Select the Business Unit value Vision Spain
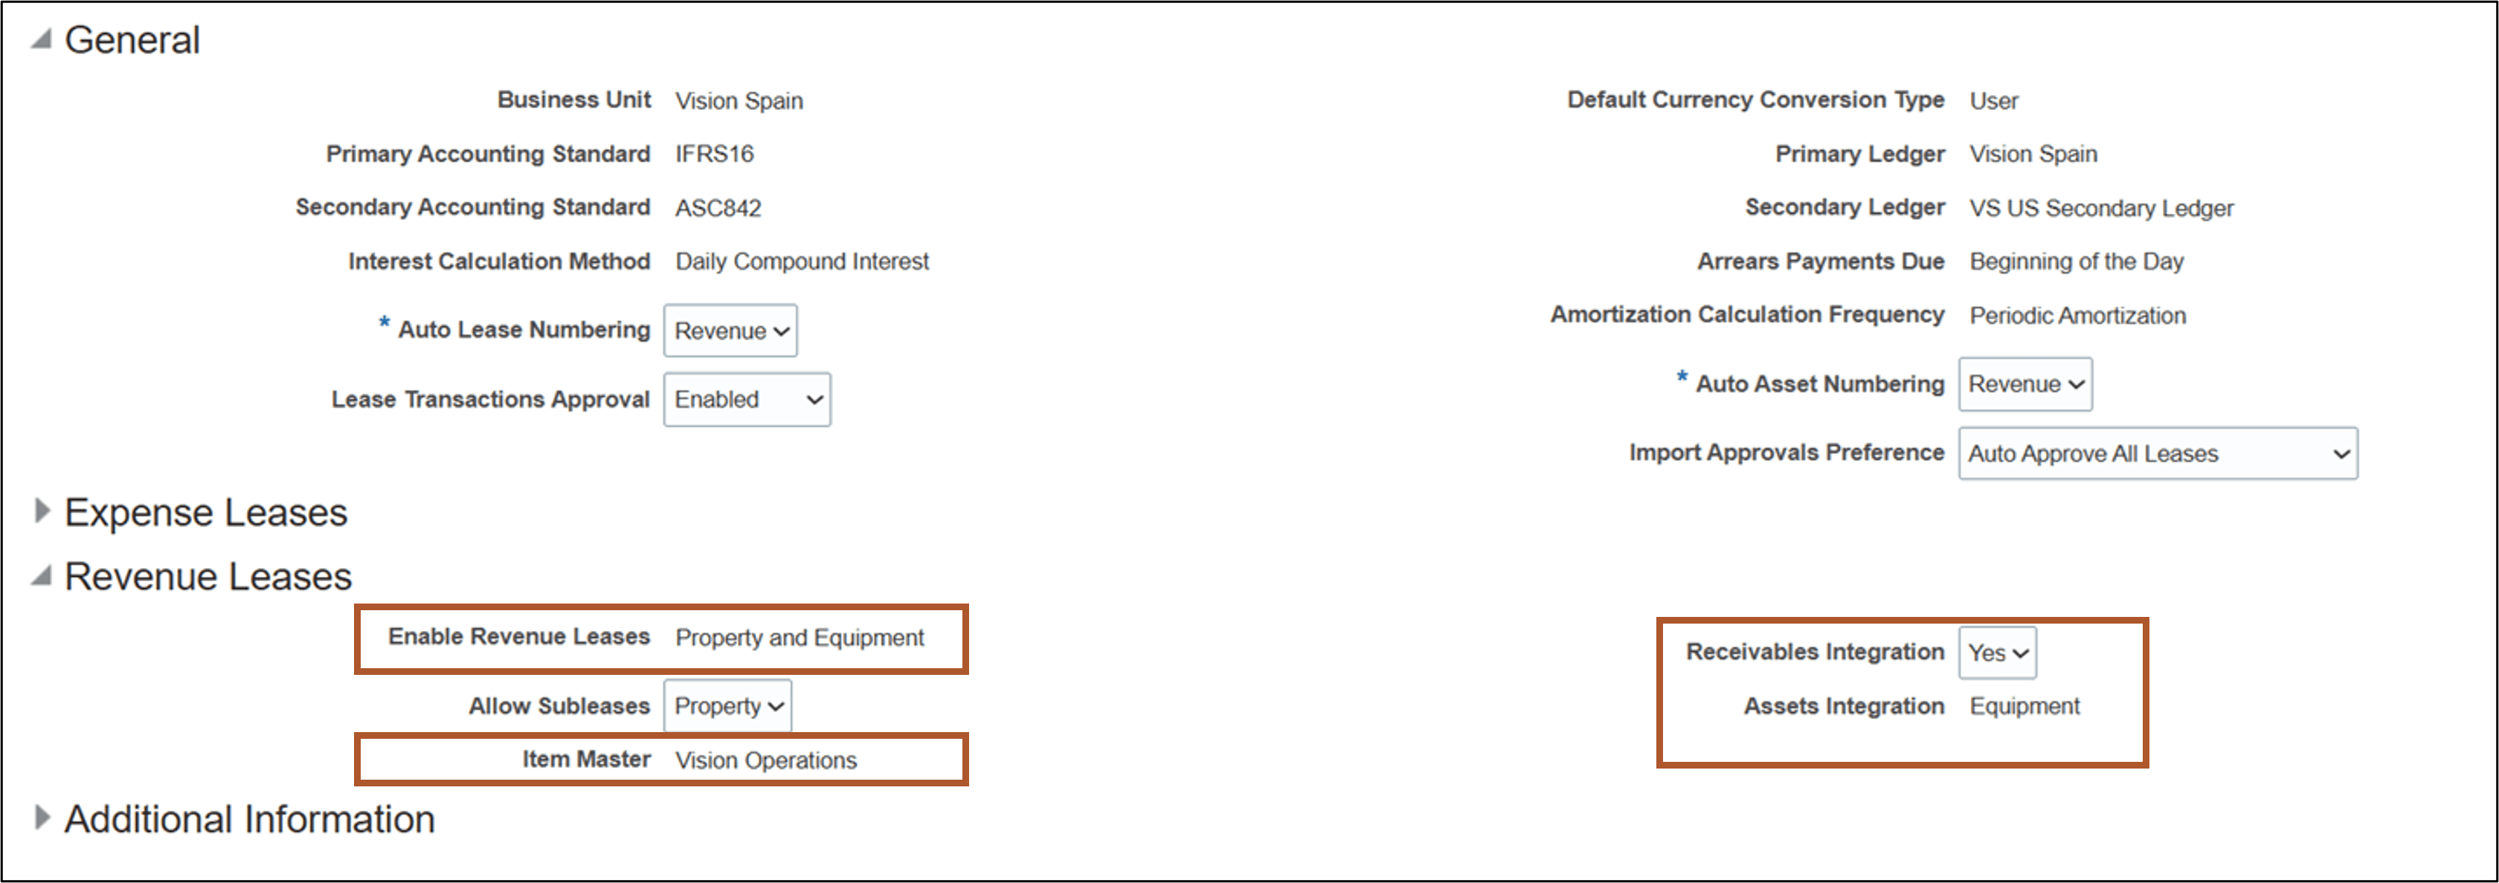 pyautogui.click(x=739, y=100)
